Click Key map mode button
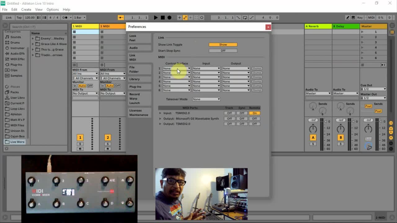This screenshot has width=397, height=223. coord(360,18)
